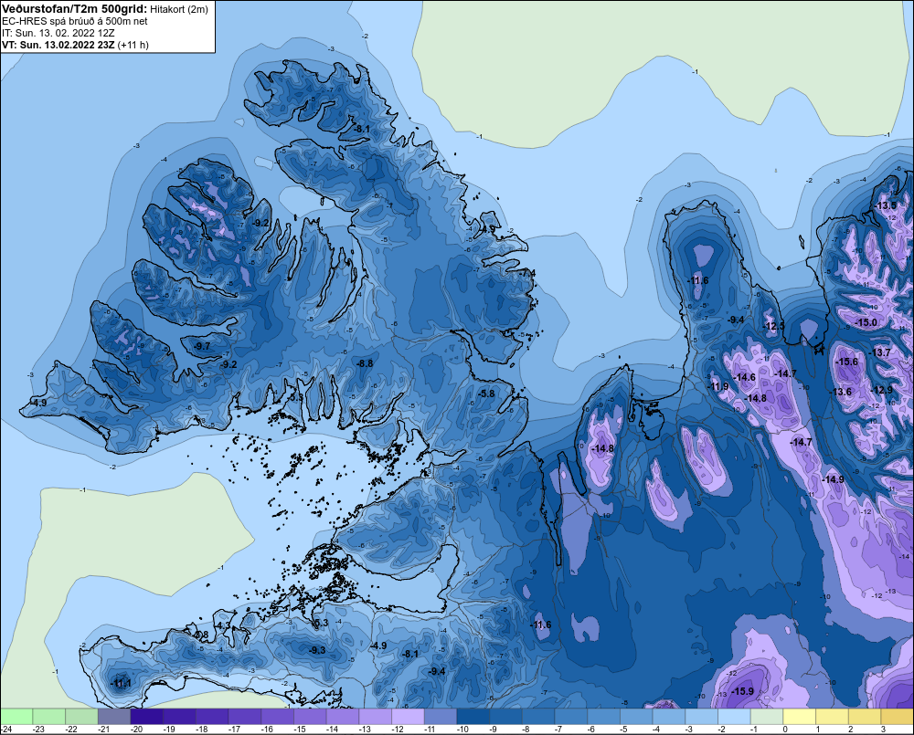914x735 pixels.
Task: Click the -9.7 temperature value
Action: [201, 346]
